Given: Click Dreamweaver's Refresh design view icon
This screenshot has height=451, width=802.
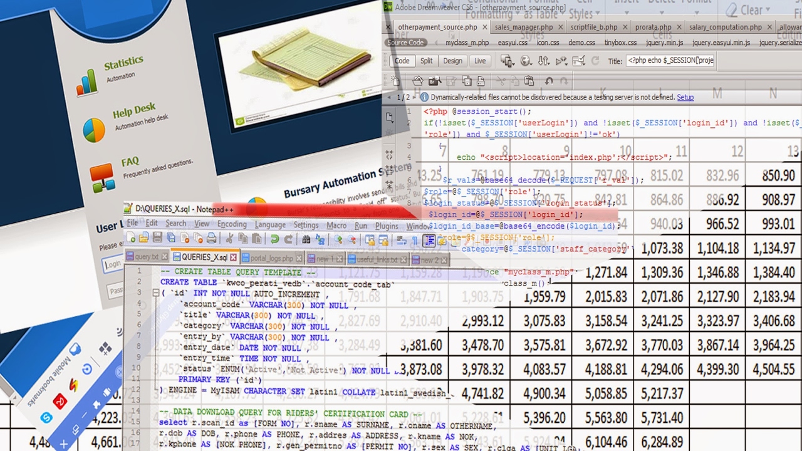Looking at the screenshot, I should pyautogui.click(x=595, y=61).
